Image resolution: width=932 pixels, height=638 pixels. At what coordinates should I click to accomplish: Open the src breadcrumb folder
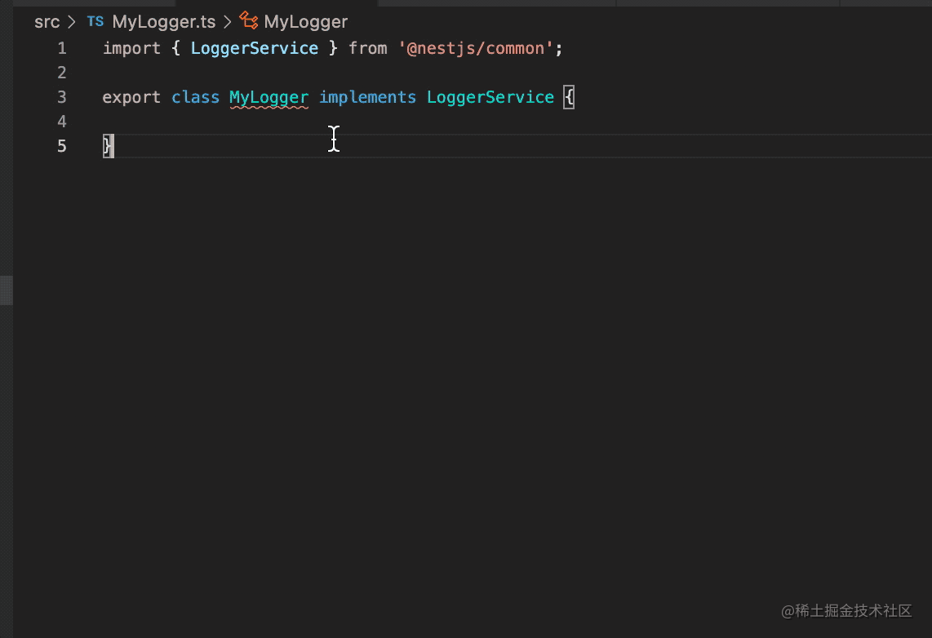[47, 22]
